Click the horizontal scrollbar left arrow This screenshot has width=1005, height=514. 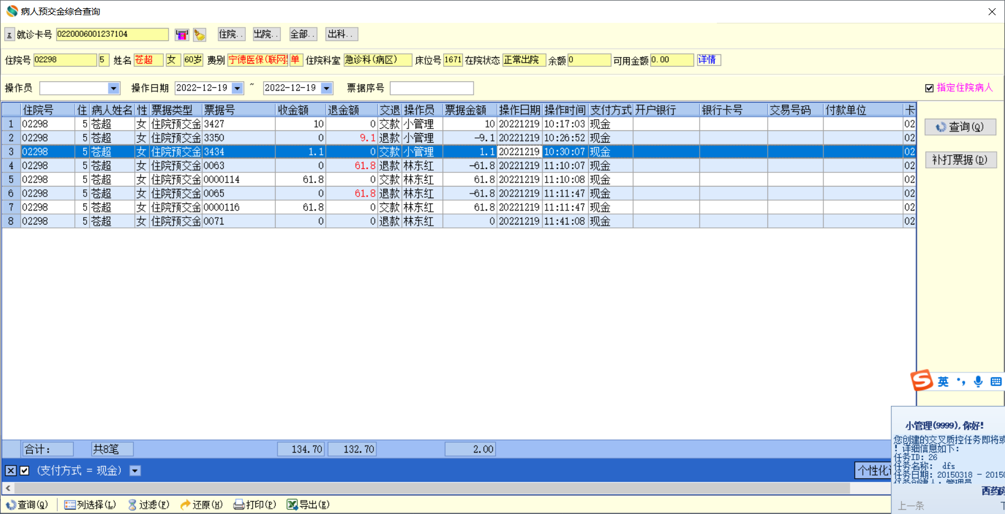click(8, 488)
